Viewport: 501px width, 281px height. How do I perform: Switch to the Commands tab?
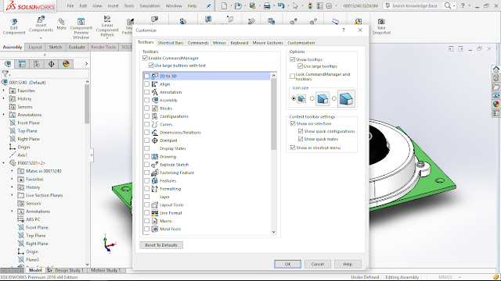point(198,43)
